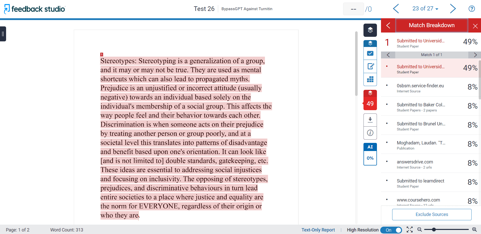The height and width of the screenshot is (234, 481).
Task: Toggle the AI 0% indicator layer
Action: (x=370, y=154)
